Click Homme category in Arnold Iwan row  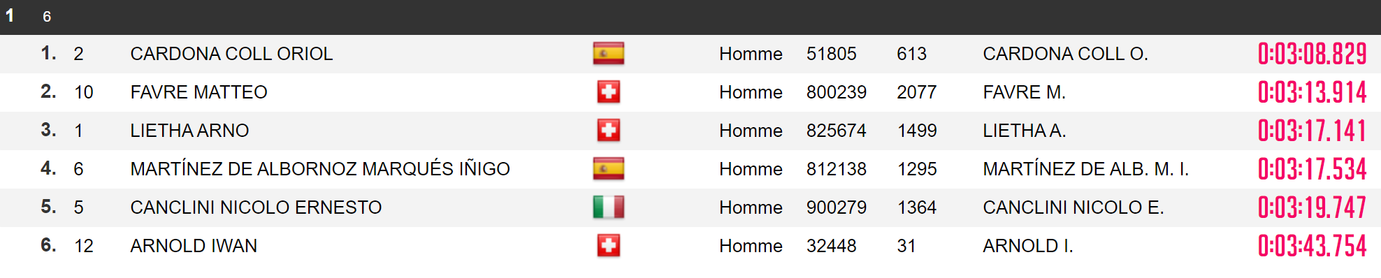coord(751,246)
